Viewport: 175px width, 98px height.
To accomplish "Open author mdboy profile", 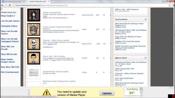I will [x=84, y=72].
